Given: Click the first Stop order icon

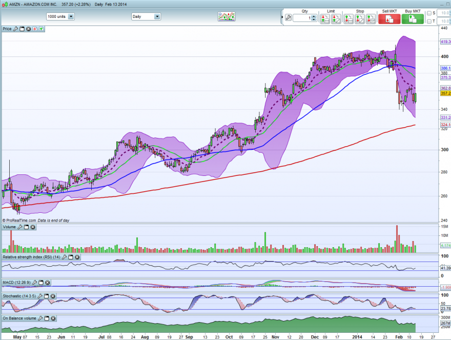Looking at the screenshot, I should point(348,19).
